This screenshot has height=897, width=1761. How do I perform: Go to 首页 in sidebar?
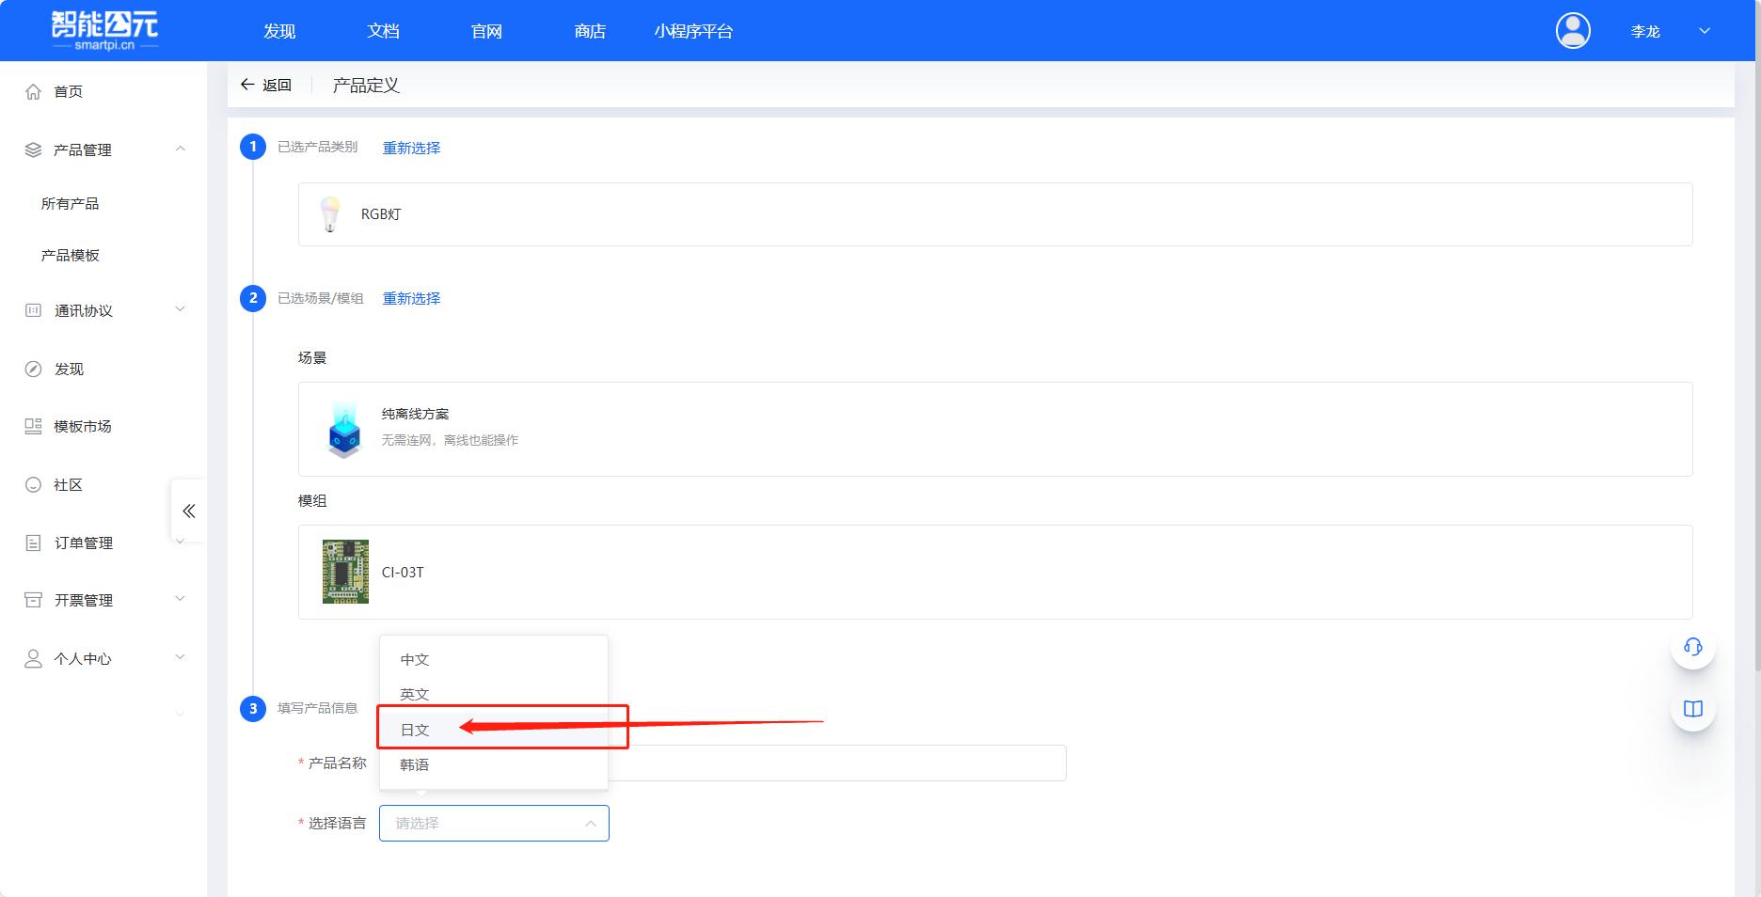coord(68,91)
